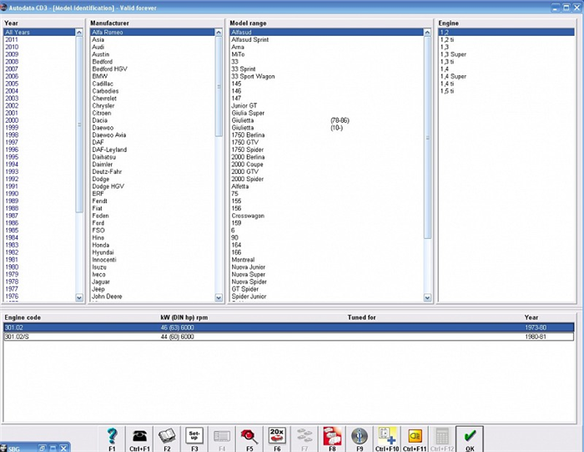Image resolution: width=584 pixels, height=452 pixels.
Task: Select All Years in the Year list
Action: pyautogui.click(x=39, y=32)
